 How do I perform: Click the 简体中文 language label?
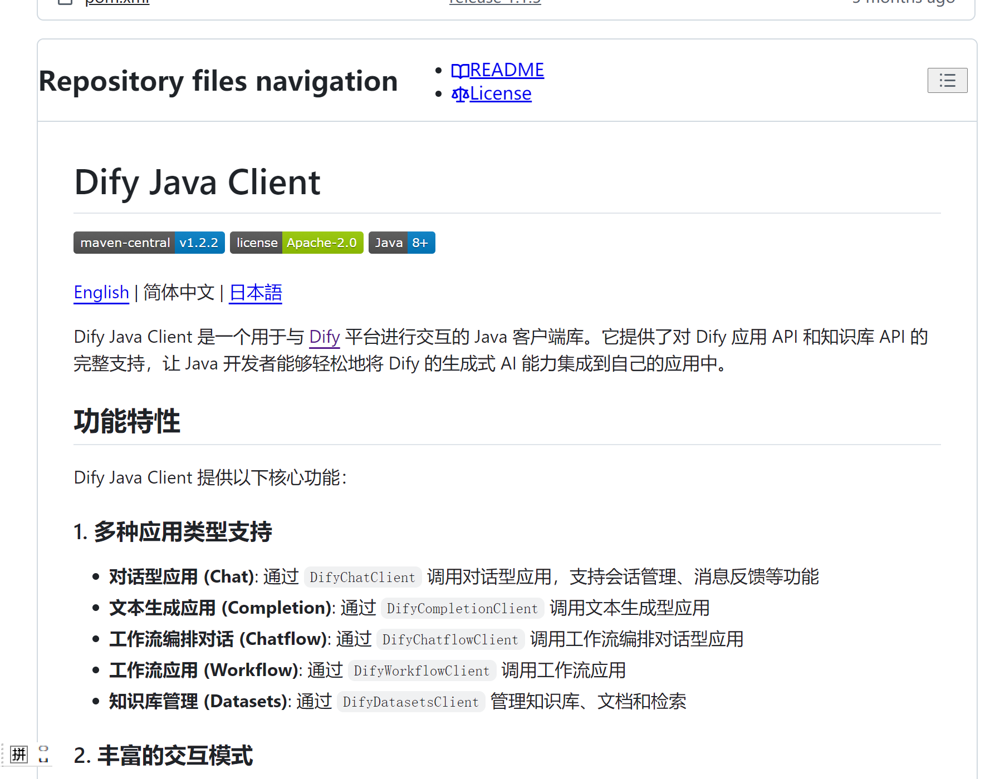coord(179,292)
